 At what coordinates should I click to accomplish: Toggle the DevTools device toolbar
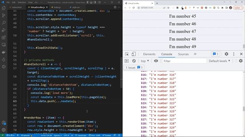[134, 54]
